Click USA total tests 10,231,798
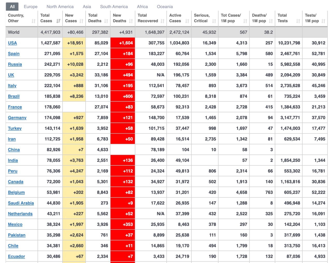332x263 pixels. point(289,43)
